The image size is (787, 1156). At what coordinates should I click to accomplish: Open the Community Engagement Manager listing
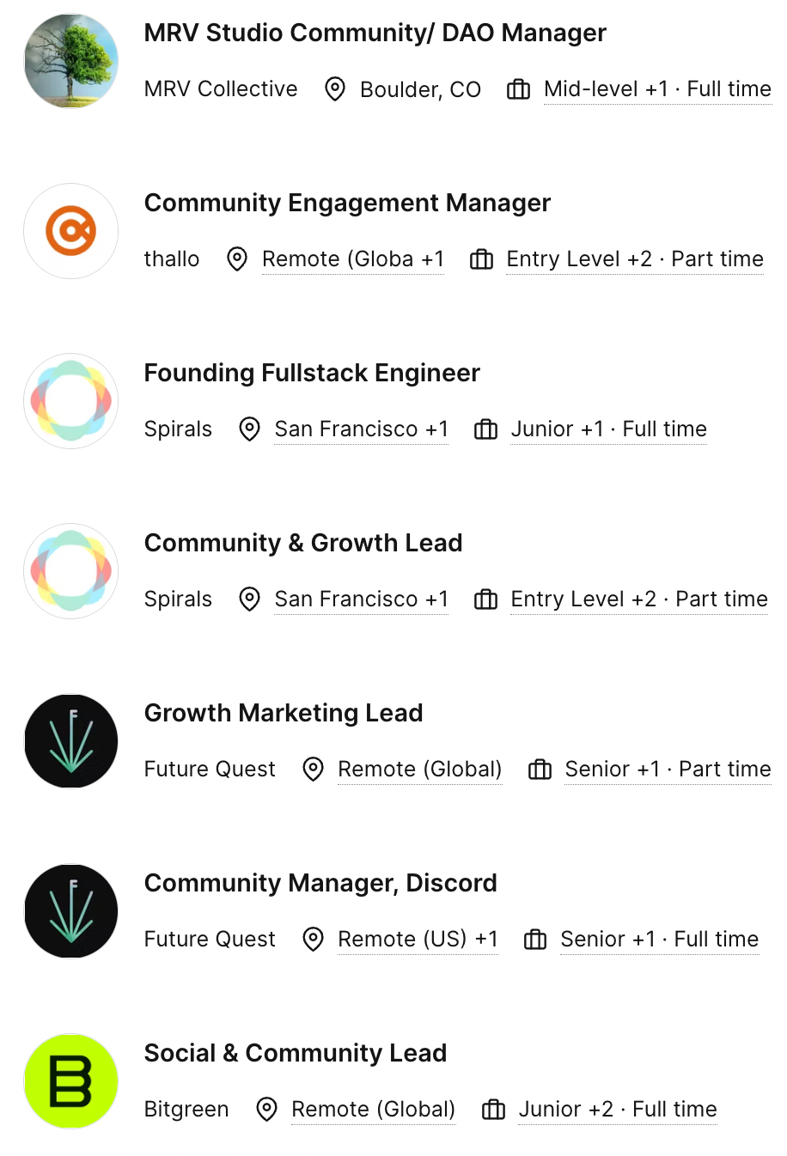point(347,204)
